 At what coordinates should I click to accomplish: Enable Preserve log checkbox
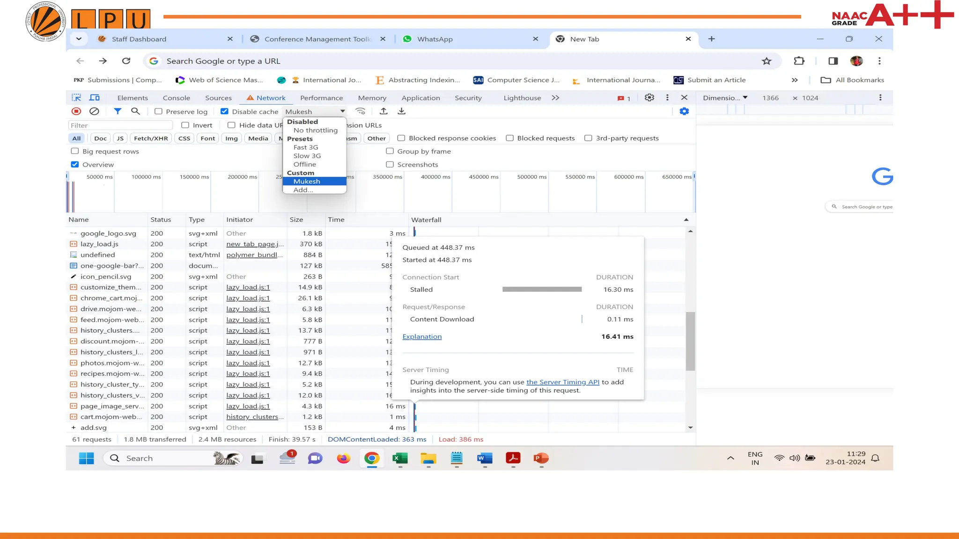[x=158, y=111]
